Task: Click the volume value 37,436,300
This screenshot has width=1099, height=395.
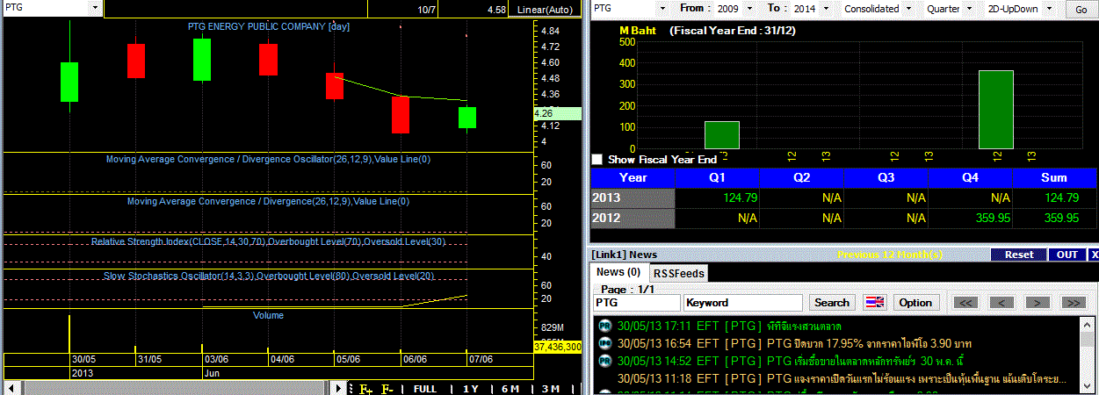Action: [x=557, y=348]
